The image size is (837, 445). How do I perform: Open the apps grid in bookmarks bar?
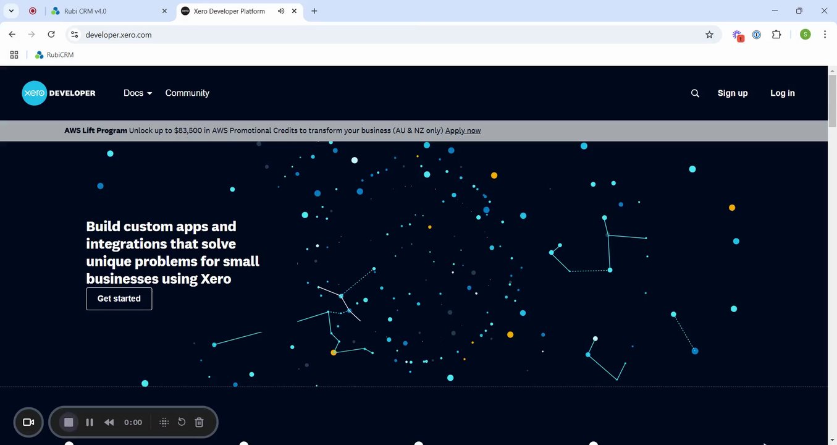[14, 55]
